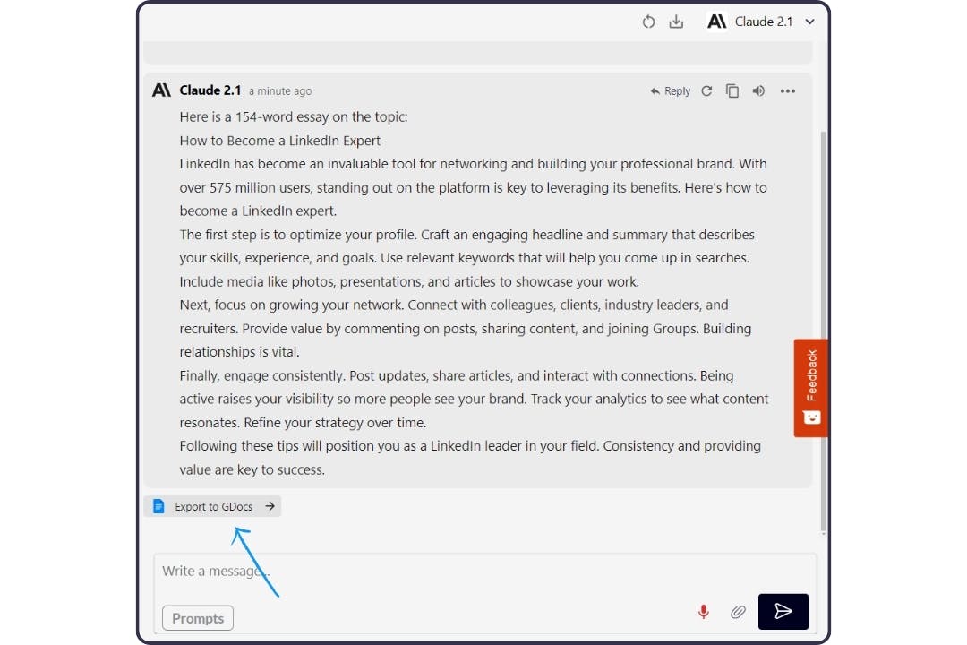
Task: Click the Export to GDocs button
Action: click(x=213, y=506)
